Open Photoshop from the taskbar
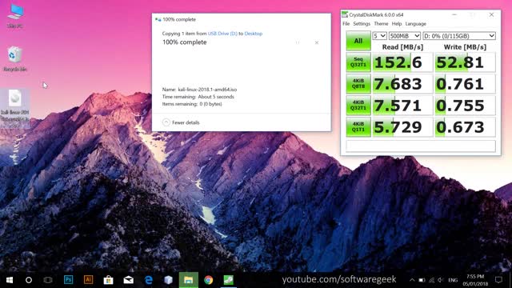This screenshot has height=288, width=512. click(68, 280)
